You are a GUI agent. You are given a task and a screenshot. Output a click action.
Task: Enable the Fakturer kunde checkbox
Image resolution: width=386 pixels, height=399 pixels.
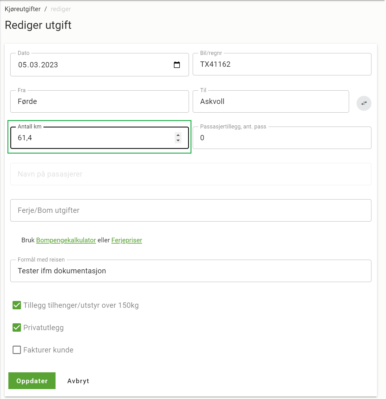[x=17, y=350]
